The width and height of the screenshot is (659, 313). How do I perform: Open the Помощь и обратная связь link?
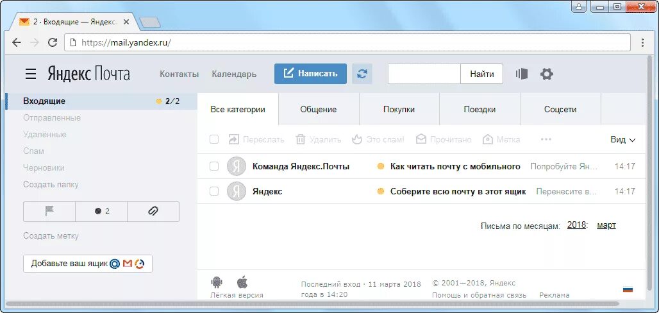pyautogui.click(x=479, y=295)
